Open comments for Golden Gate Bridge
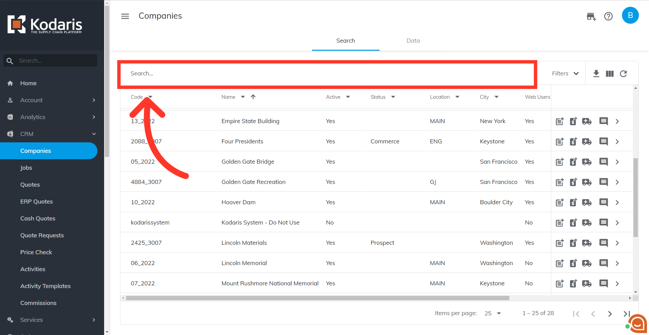Viewport: 649px width, 335px height. (x=604, y=162)
